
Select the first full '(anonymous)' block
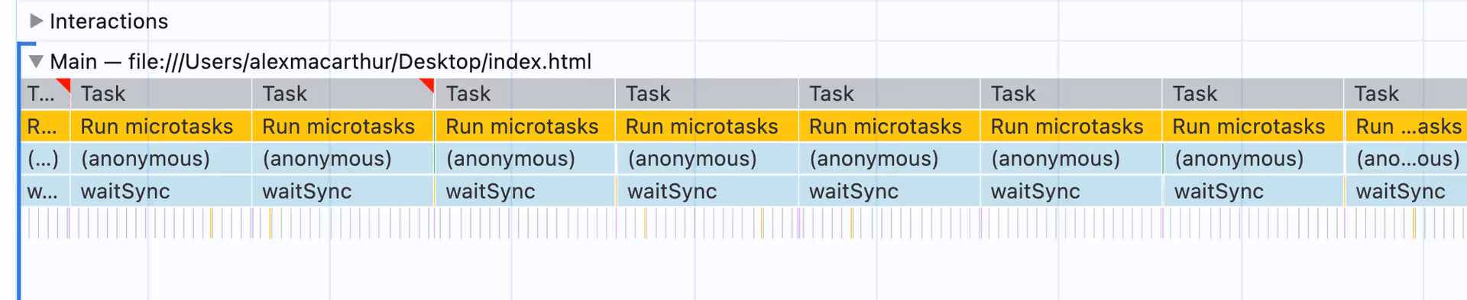point(161,159)
